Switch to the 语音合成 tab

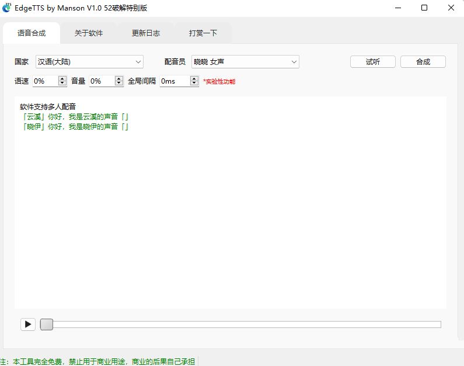tap(32, 33)
